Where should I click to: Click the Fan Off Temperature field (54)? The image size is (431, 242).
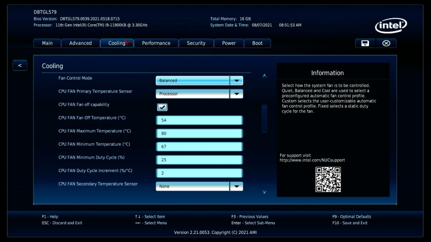coord(199,120)
